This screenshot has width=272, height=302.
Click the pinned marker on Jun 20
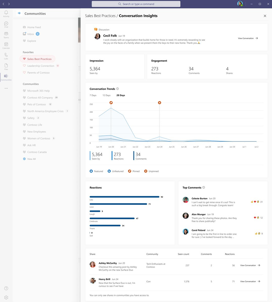[x=111, y=103]
